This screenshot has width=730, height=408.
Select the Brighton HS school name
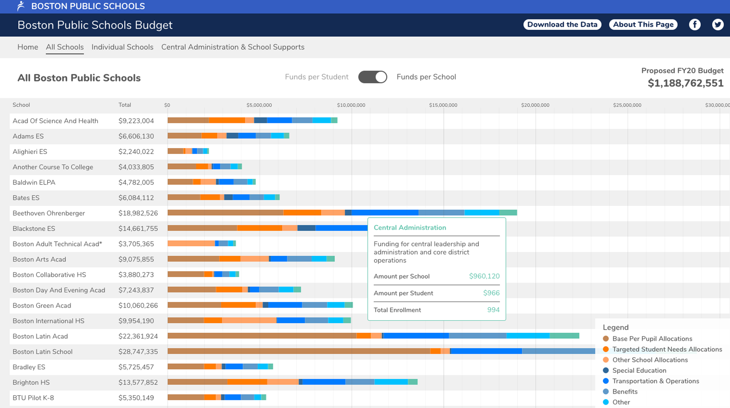[31, 383]
